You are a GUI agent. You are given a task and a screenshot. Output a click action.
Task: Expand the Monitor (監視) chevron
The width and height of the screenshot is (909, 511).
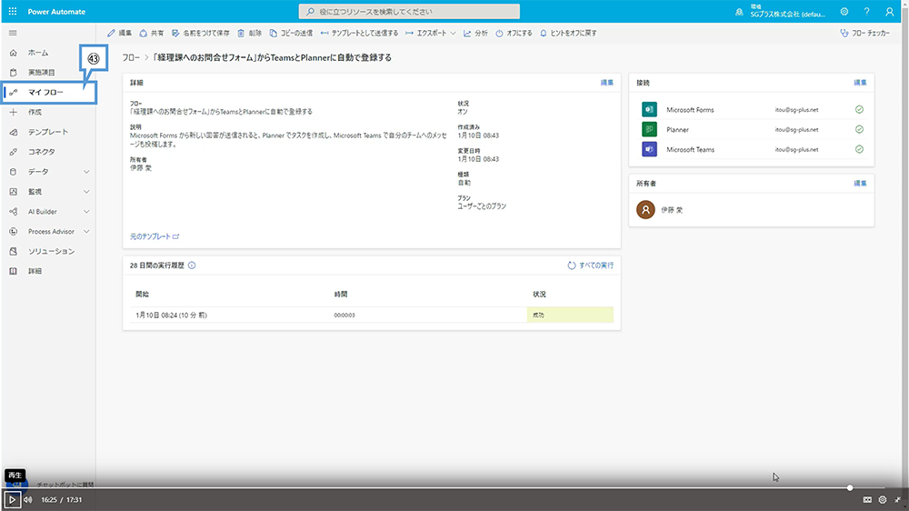coord(86,192)
